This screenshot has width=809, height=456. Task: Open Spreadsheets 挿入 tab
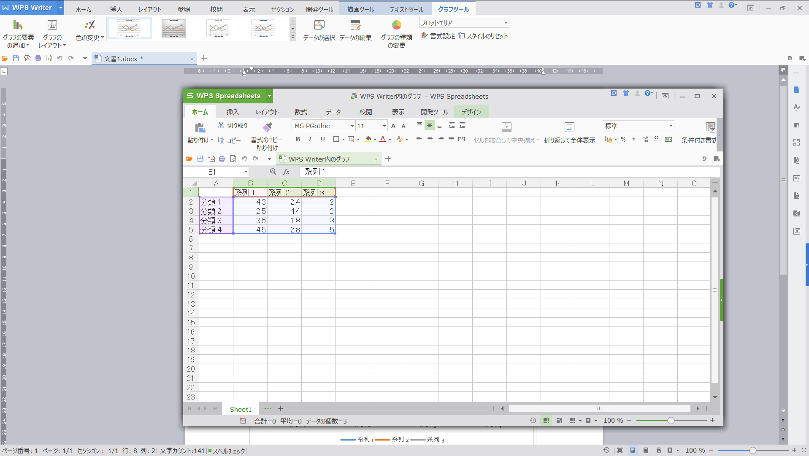pos(233,112)
